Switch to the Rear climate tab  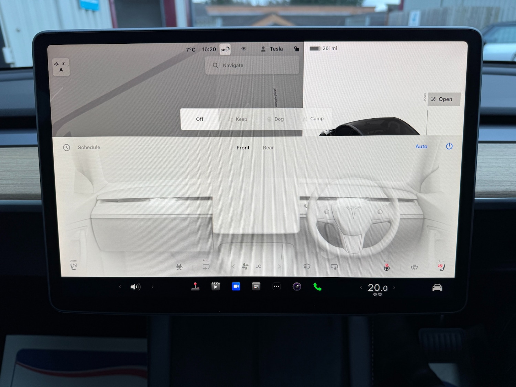(x=268, y=147)
